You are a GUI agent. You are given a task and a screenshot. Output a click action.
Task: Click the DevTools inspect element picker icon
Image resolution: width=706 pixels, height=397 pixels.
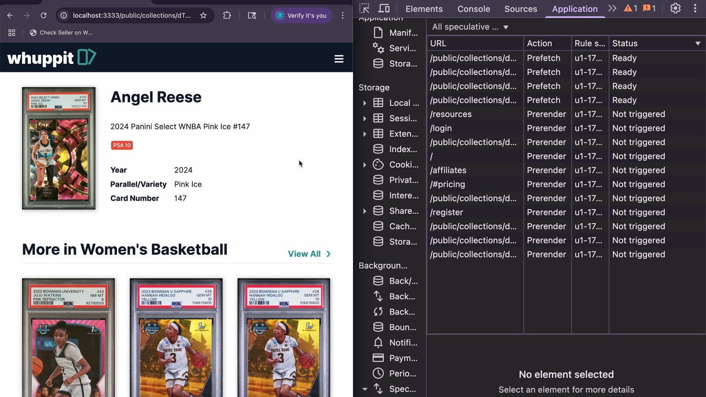pos(364,8)
